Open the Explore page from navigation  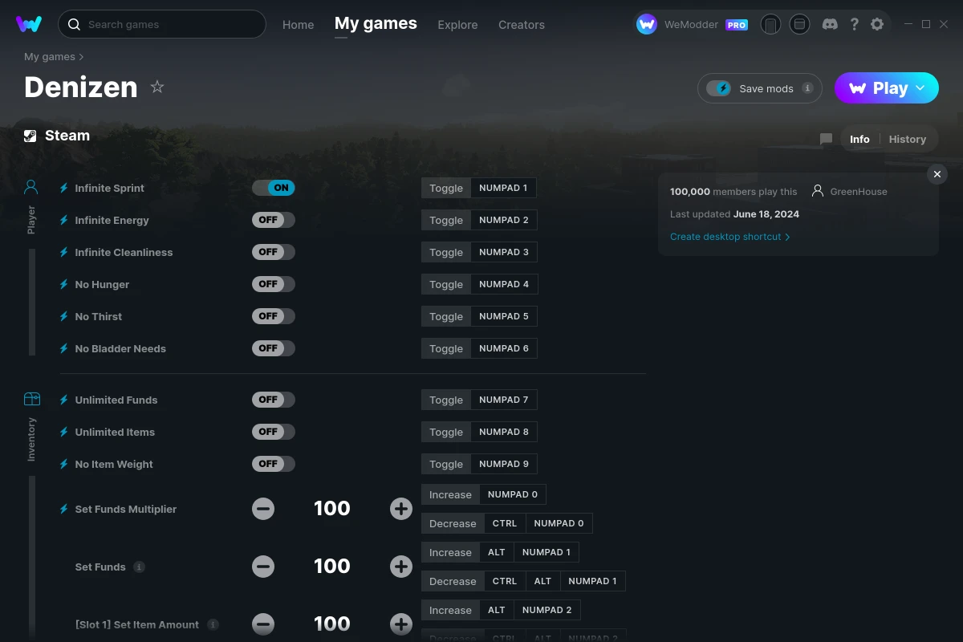point(457,25)
